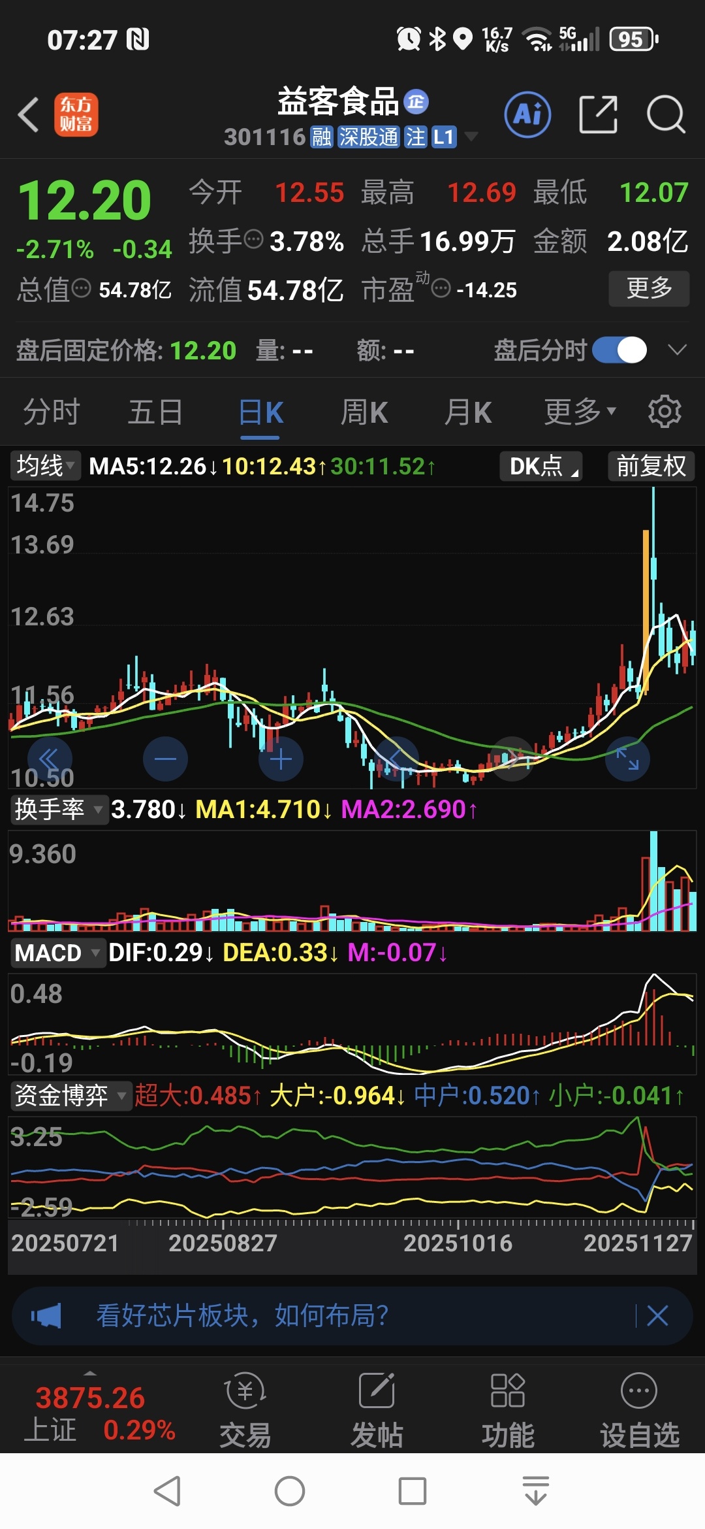Image resolution: width=705 pixels, height=1529 pixels.
Task: Tap Android back navigation button
Action: click(167, 1492)
